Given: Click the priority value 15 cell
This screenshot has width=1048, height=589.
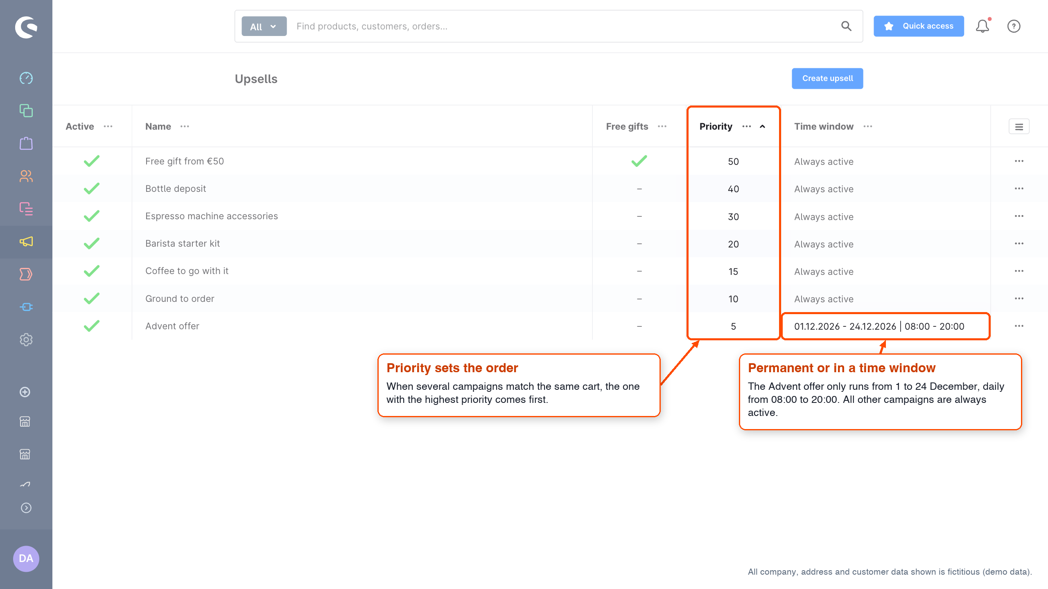Looking at the screenshot, I should [733, 272].
